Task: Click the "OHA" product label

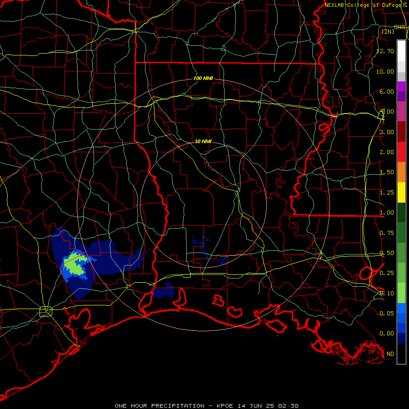Action: pyautogui.click(x=399, y=27)
